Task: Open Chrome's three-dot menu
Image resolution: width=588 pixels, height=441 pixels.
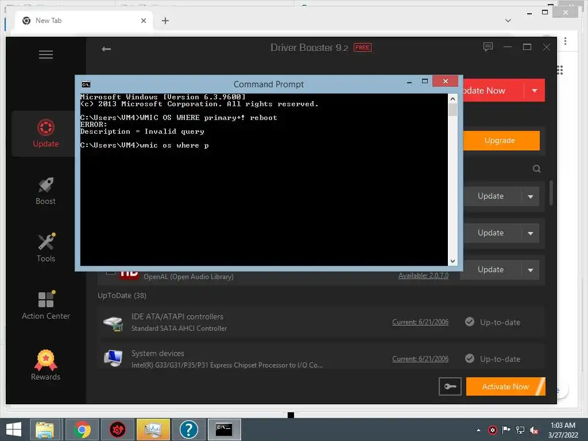Action: point(565,41)
